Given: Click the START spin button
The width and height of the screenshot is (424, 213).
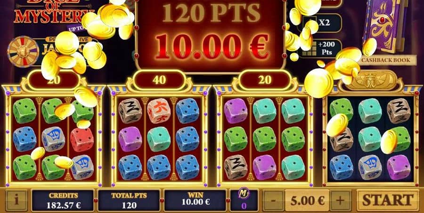Looking at the screenshot, I should click(x=388, y=200).
